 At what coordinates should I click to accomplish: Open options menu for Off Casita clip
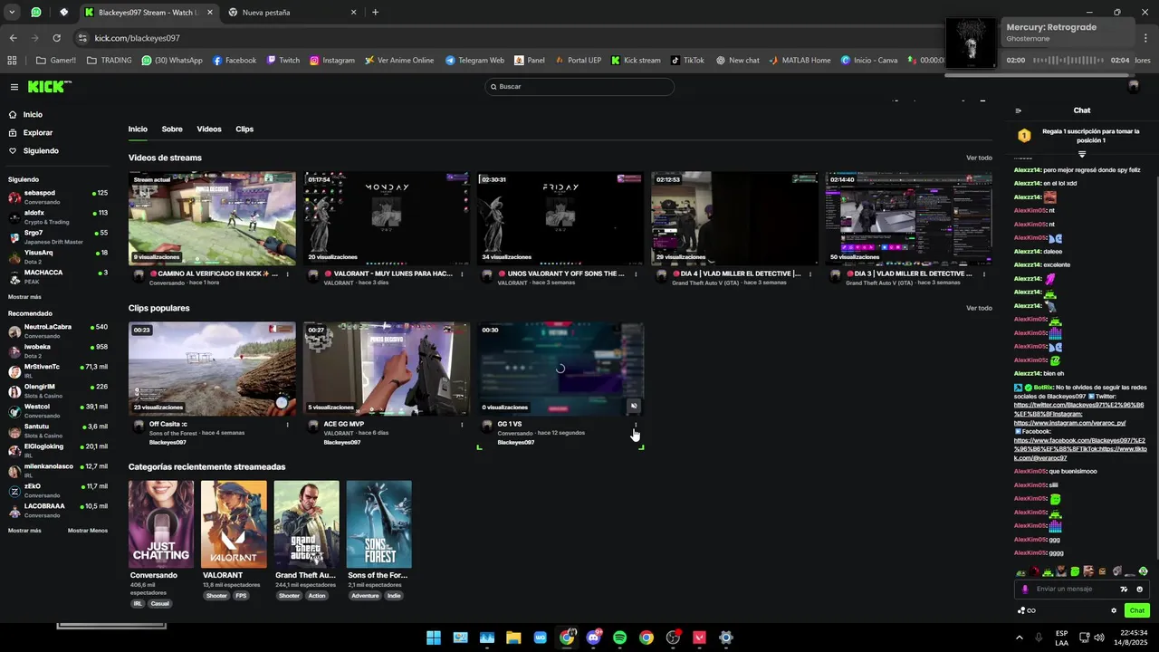(288, 424)
